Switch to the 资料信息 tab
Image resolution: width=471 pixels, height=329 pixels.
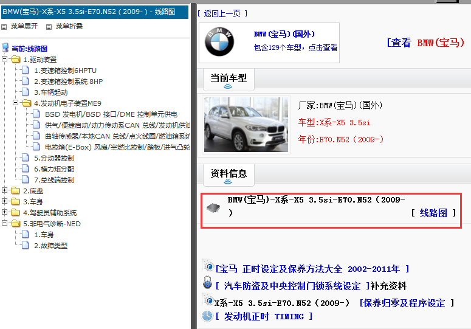click(229, 175)
